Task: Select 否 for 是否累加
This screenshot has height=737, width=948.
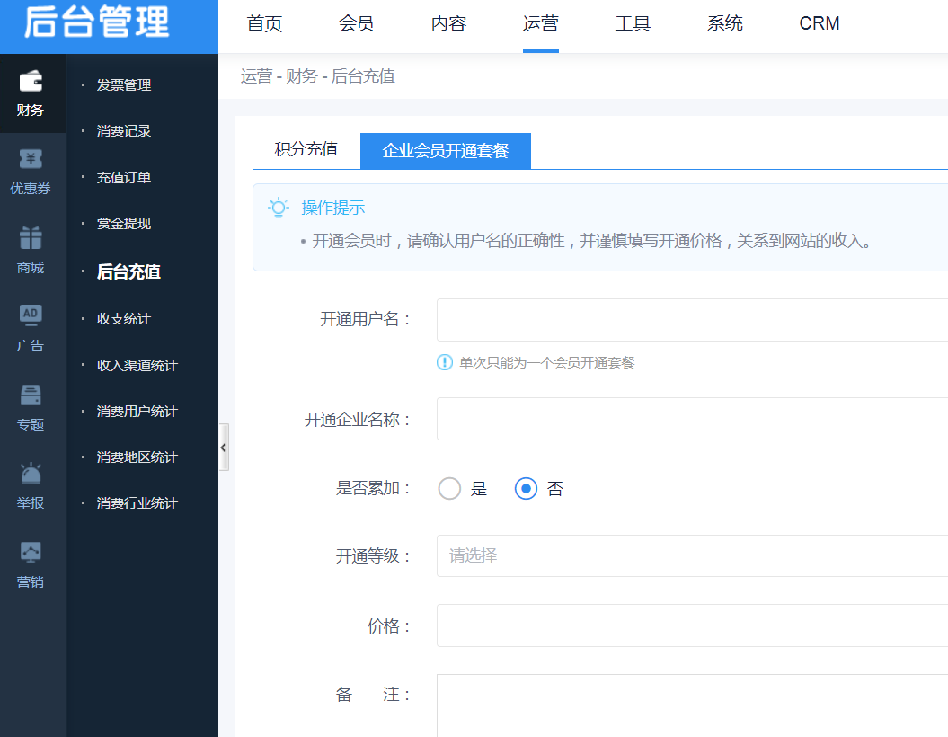Action: click(526, 489)
